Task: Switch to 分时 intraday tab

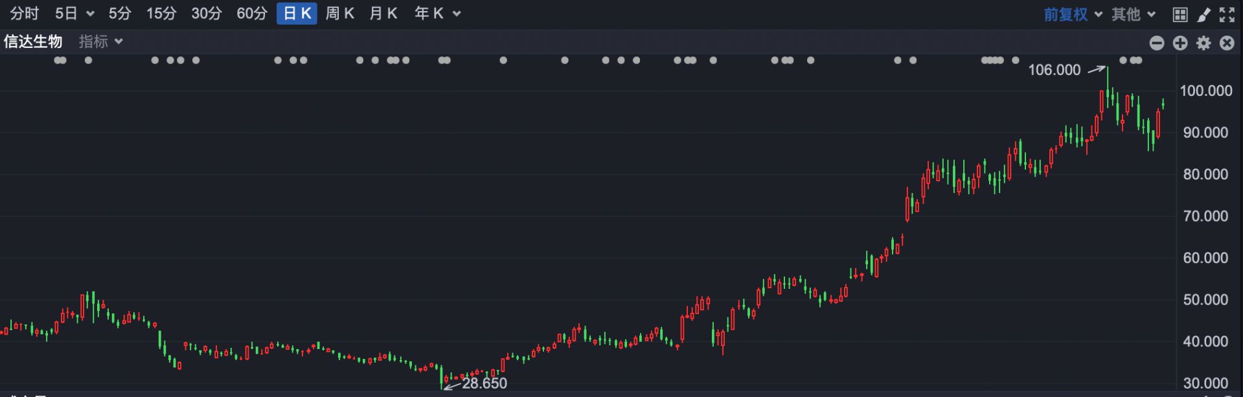Action: pyautogui.click(x=25, y=14)
